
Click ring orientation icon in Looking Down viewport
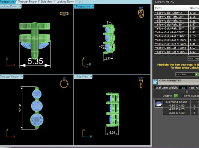tap(64, 14)
